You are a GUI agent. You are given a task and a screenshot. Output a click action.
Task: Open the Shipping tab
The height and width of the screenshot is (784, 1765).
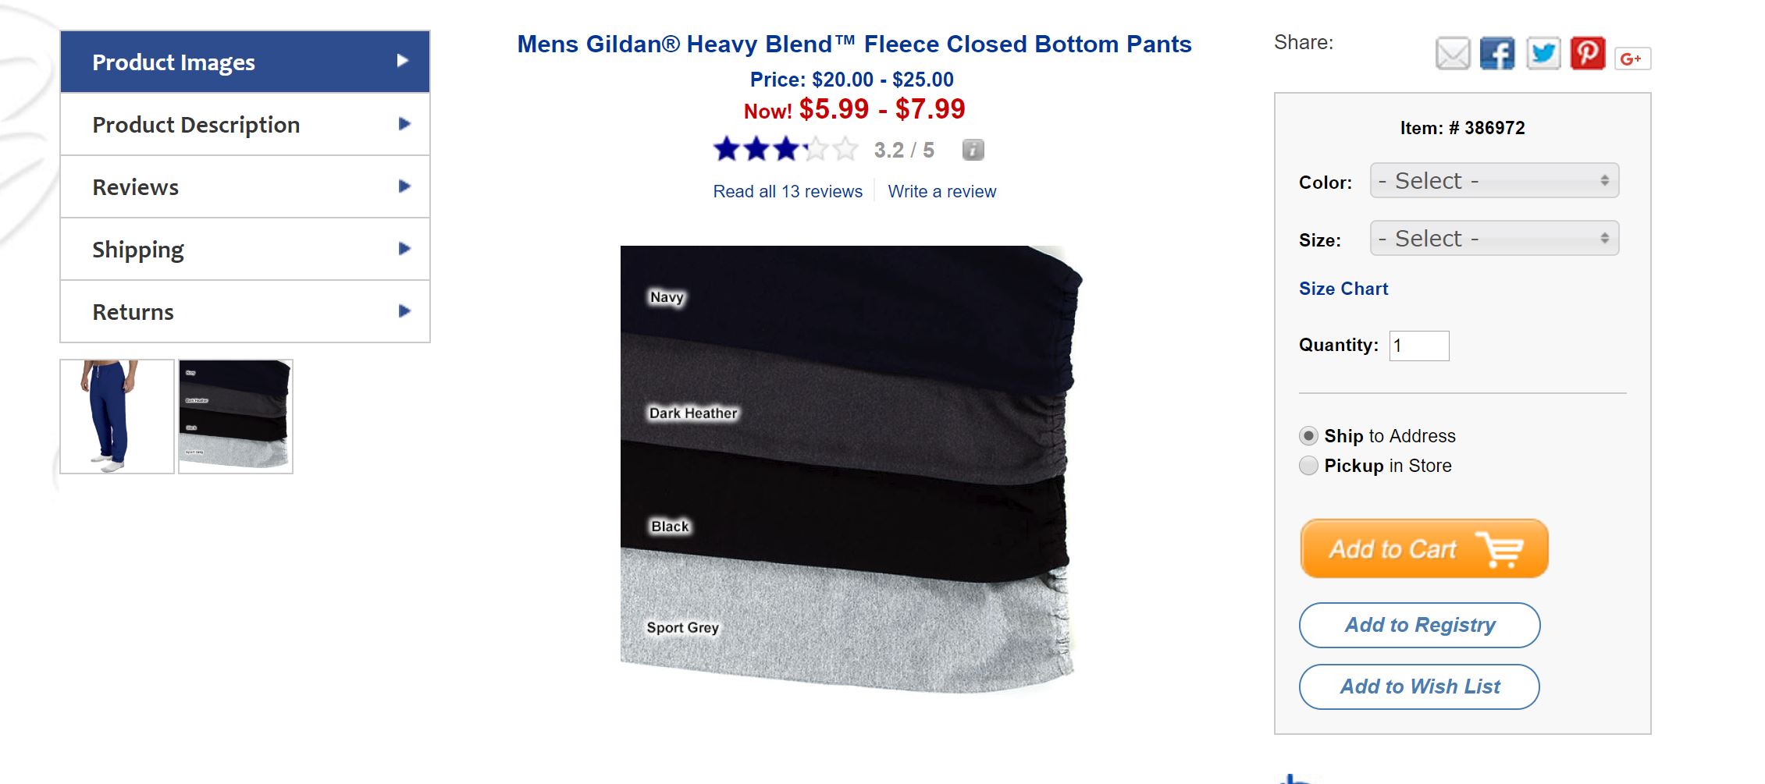(x=245, y=250)
